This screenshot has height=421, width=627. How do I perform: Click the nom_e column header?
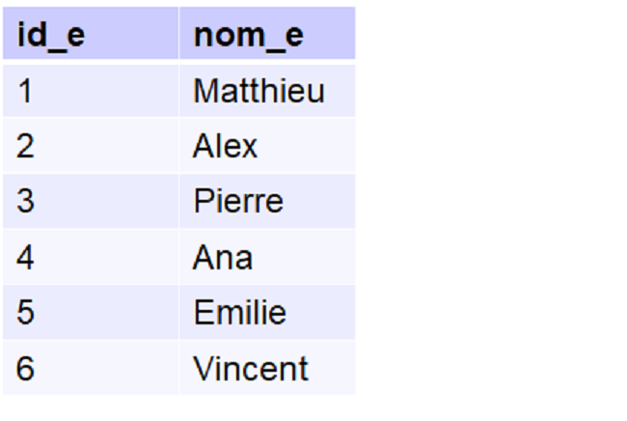tap(248, 35)
